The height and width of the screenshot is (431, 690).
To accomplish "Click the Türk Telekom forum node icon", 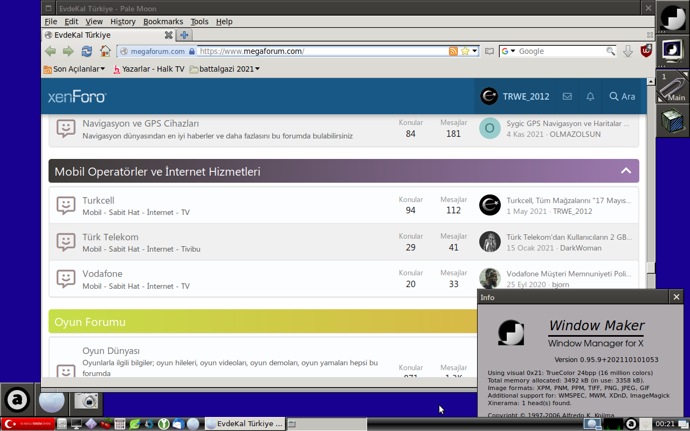I will click(66, 242).
